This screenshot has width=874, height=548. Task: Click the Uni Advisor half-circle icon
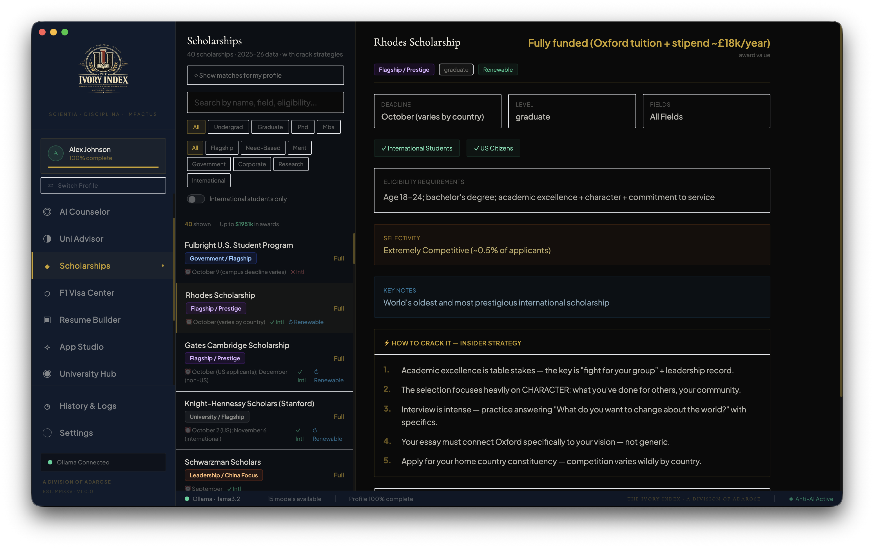(x=47, y=239)
